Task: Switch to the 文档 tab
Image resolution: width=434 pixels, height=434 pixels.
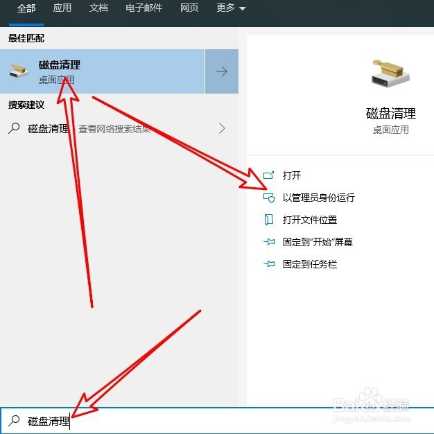Action: pos(98,8)
